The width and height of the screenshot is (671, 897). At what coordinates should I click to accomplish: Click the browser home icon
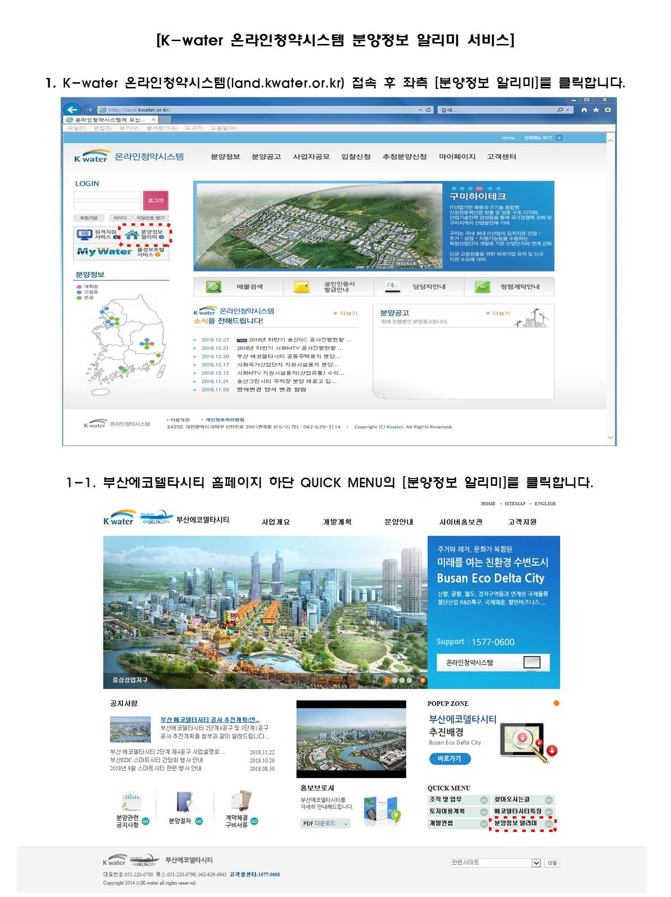pyautogui.click(x=584, y=110)
